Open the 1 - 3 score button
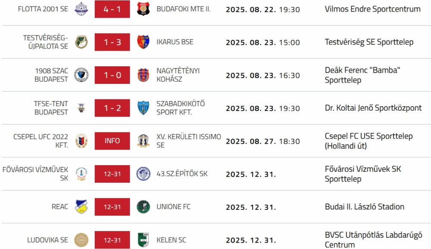431x249 pixels. [112, 42]
